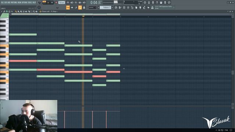Open piano roll stamp icon
The width and height of the screenshot is (235, 132).
9,11
